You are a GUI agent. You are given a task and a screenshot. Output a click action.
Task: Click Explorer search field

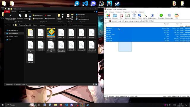point(83,25)
